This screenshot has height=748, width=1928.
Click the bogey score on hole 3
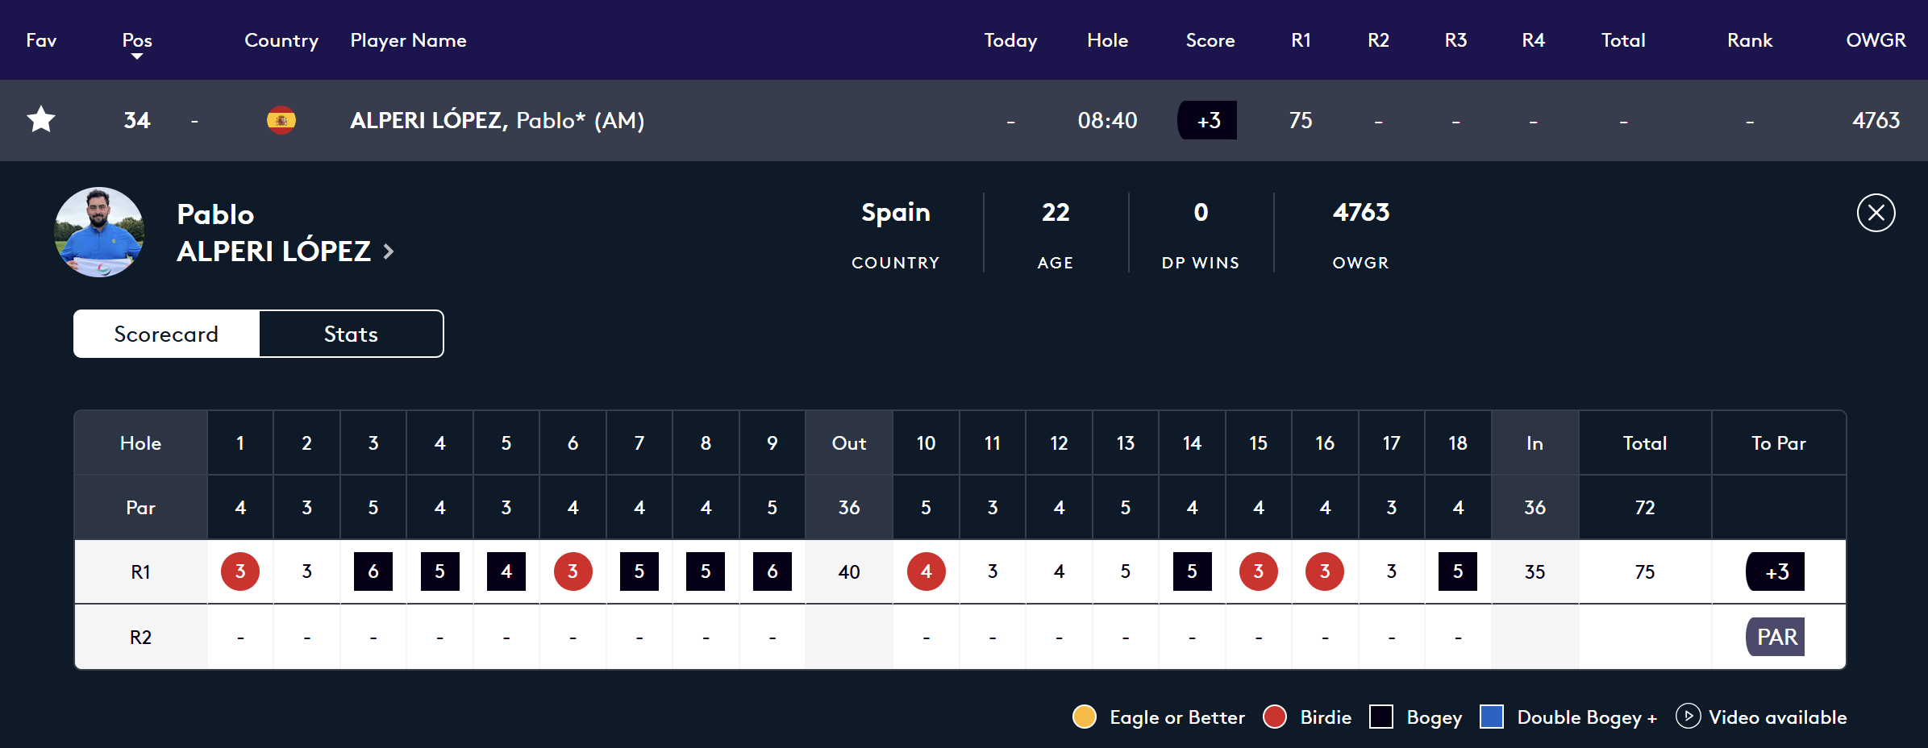(x=373, y=571)
